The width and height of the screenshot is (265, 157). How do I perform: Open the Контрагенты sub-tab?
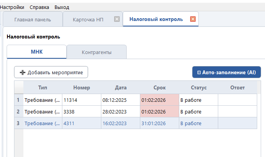coord(97,52)
